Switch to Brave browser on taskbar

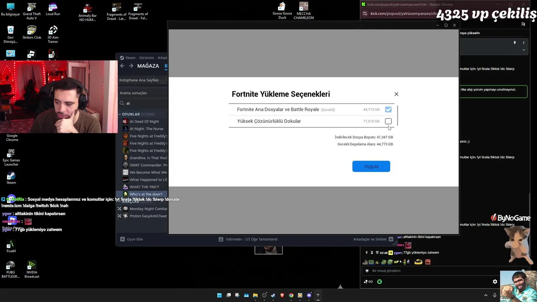pyautogui.click(x=282, y=295)
